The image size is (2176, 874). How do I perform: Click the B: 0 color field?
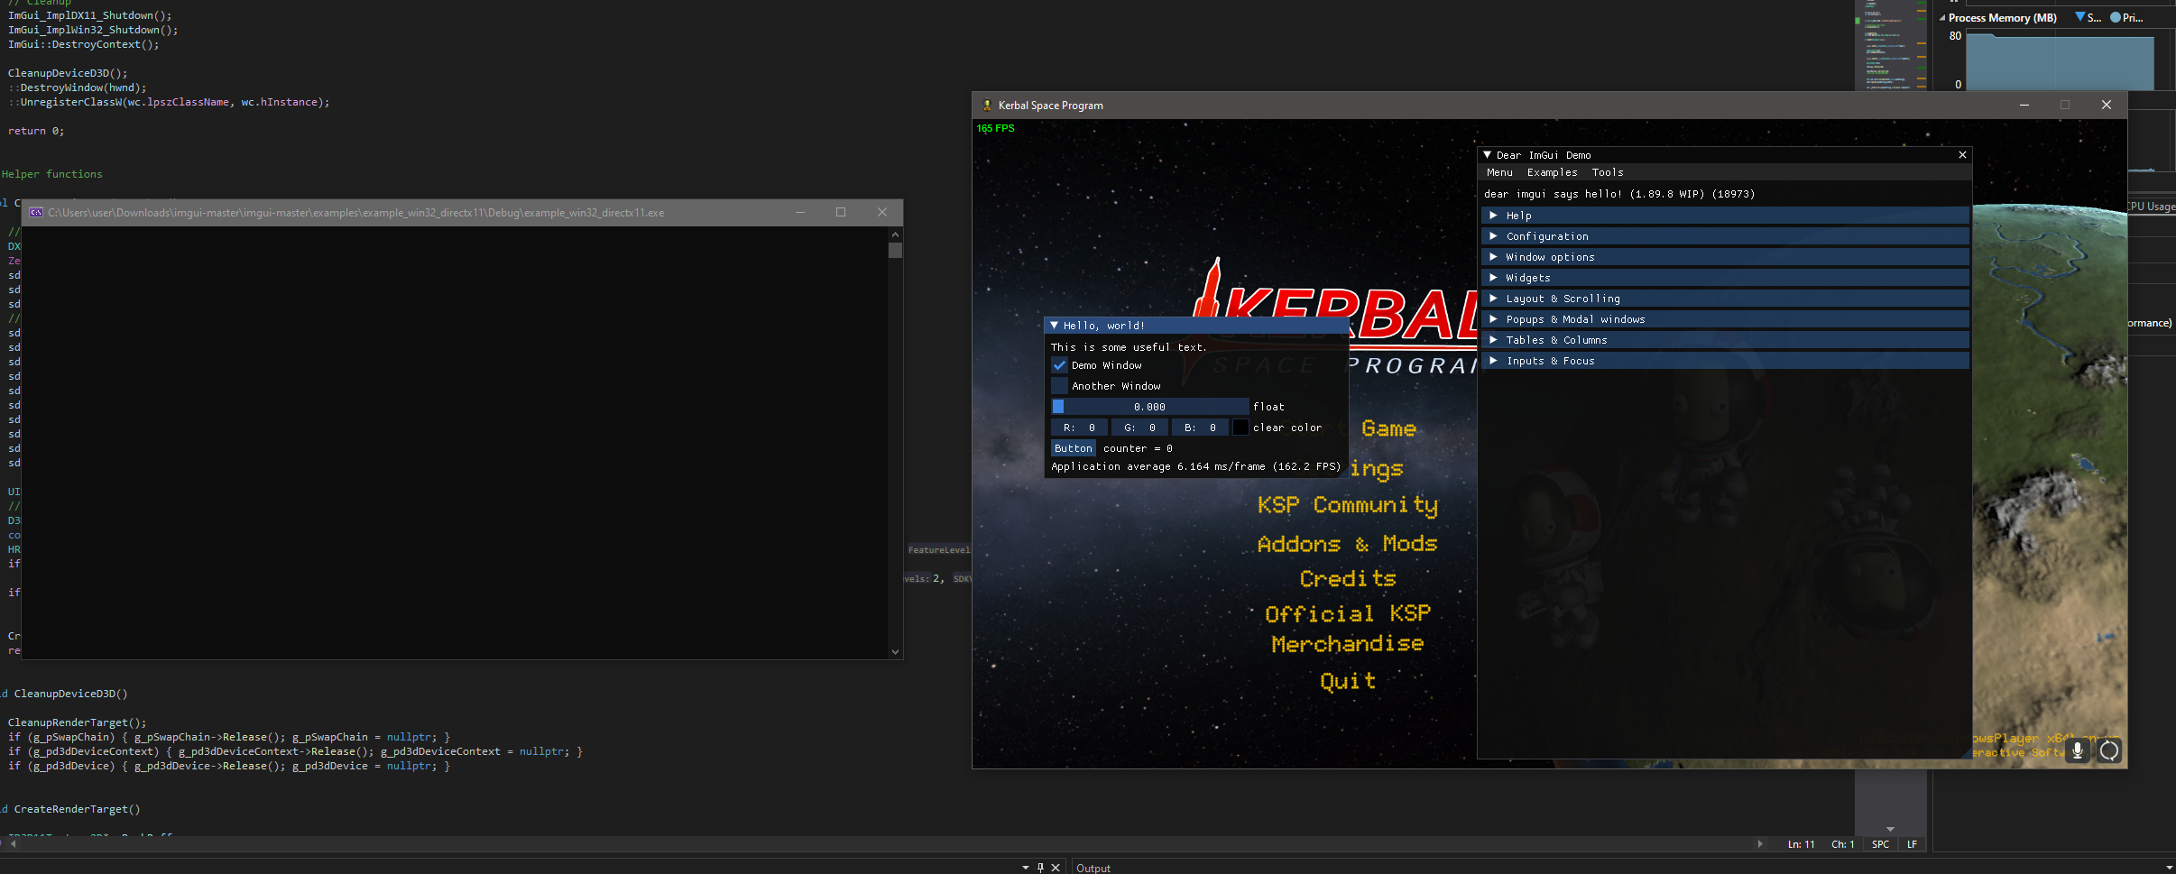point(1200,428)
